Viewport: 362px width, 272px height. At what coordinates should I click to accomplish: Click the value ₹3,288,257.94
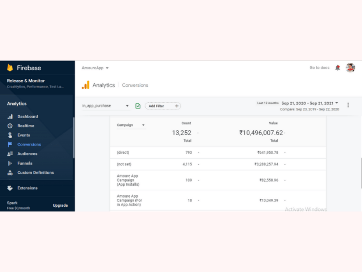click(x=266, y=164)
